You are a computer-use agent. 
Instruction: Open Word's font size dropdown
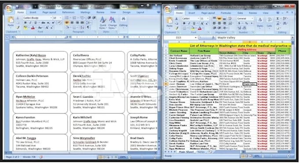click(x=60, y=18)
